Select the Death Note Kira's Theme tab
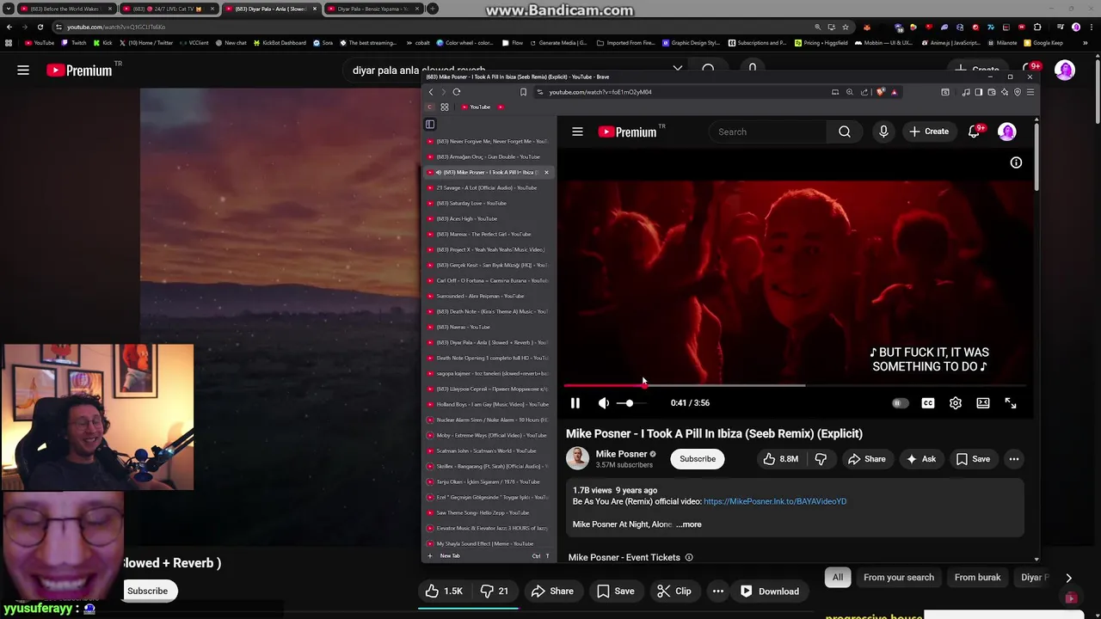Viewport: 1101px width, 619px height. coord(488,311)
